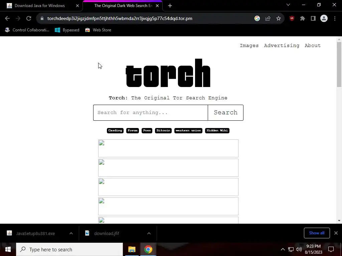Click the scrollbar down arrow
This screenshot has width=342, height=256.
339,221
